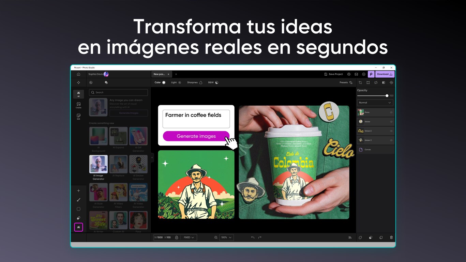Screen dimensions: 466x262
Task: Hide the Sticker 3 layer
Action: 391,140
